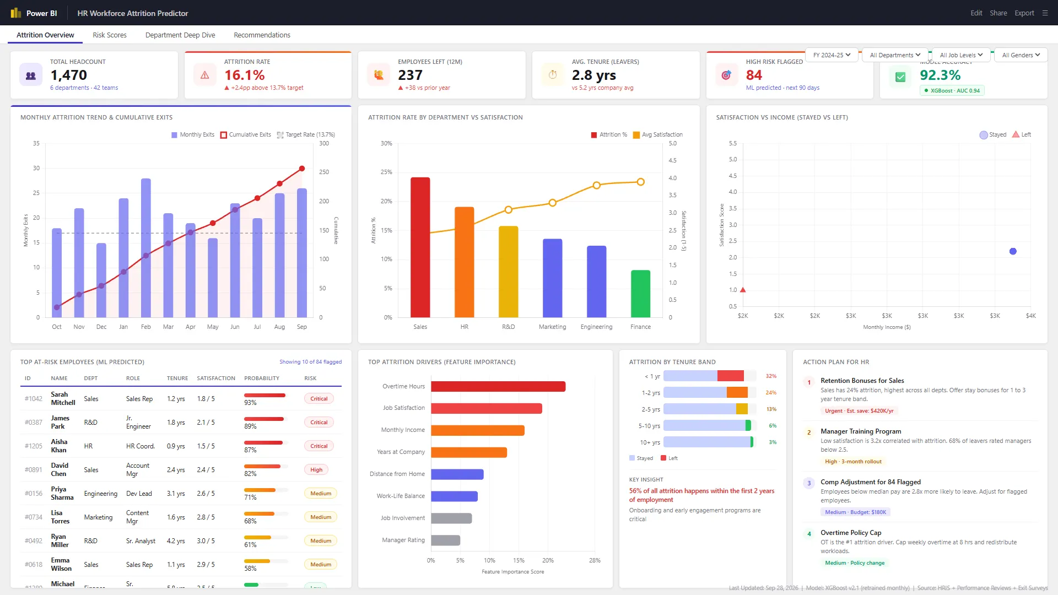This screenshot has height=595, width=1058.
Task: Click the red up-arrow beside +38 vs prior year
Action: tap(401, 88)
